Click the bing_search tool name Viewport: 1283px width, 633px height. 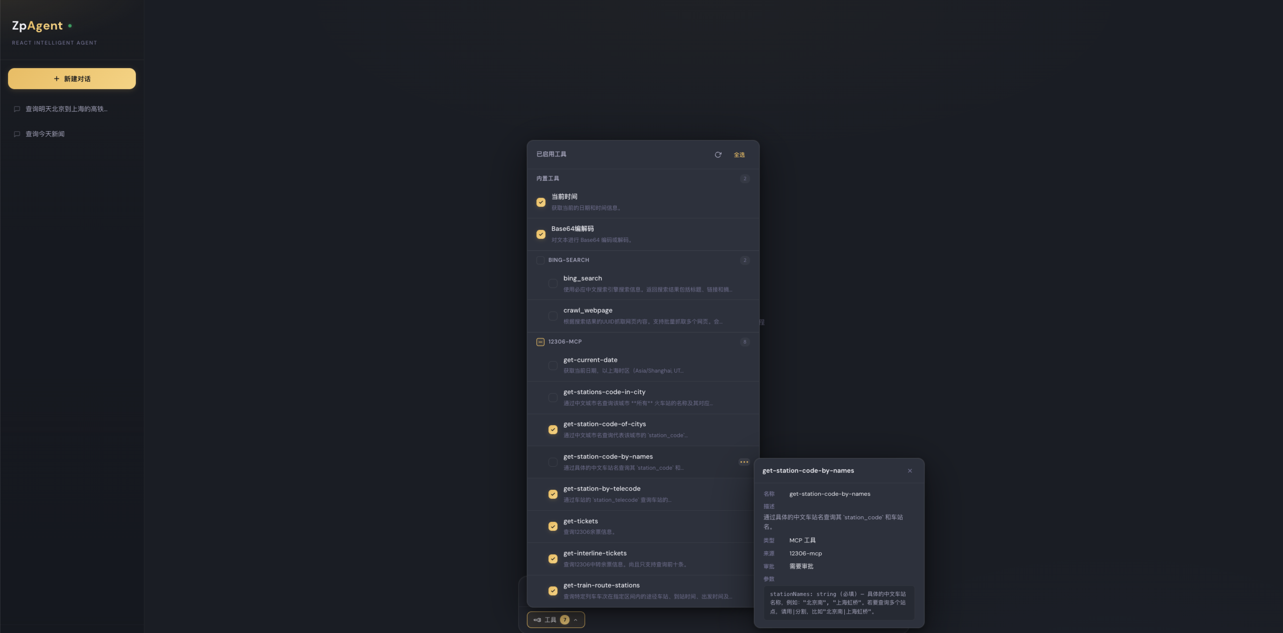pos(583,278)
